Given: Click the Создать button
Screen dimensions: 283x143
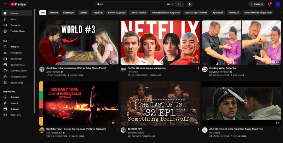Looking at the screenshot, I should click(257, 4).
